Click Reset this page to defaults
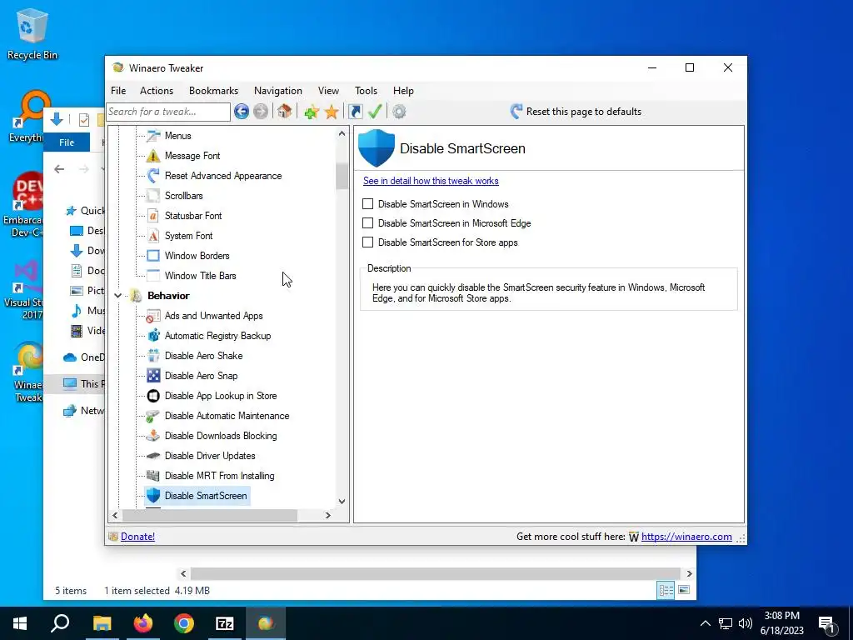The width and height of the screenshot is (853, 640). (576, 112)
